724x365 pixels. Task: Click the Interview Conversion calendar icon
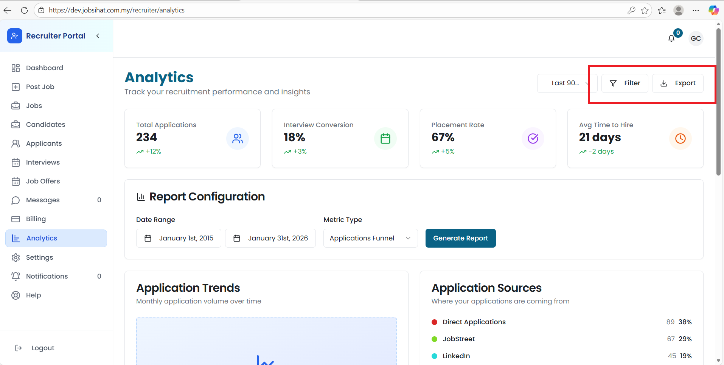coord(385,139)
